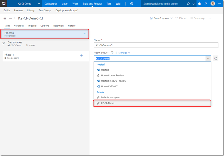Switch to the Variables tab

[x=19, y=26]
